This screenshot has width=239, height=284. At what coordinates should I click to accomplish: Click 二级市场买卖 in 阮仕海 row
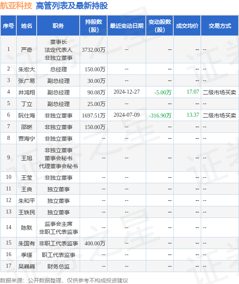[x=219, y=116]
